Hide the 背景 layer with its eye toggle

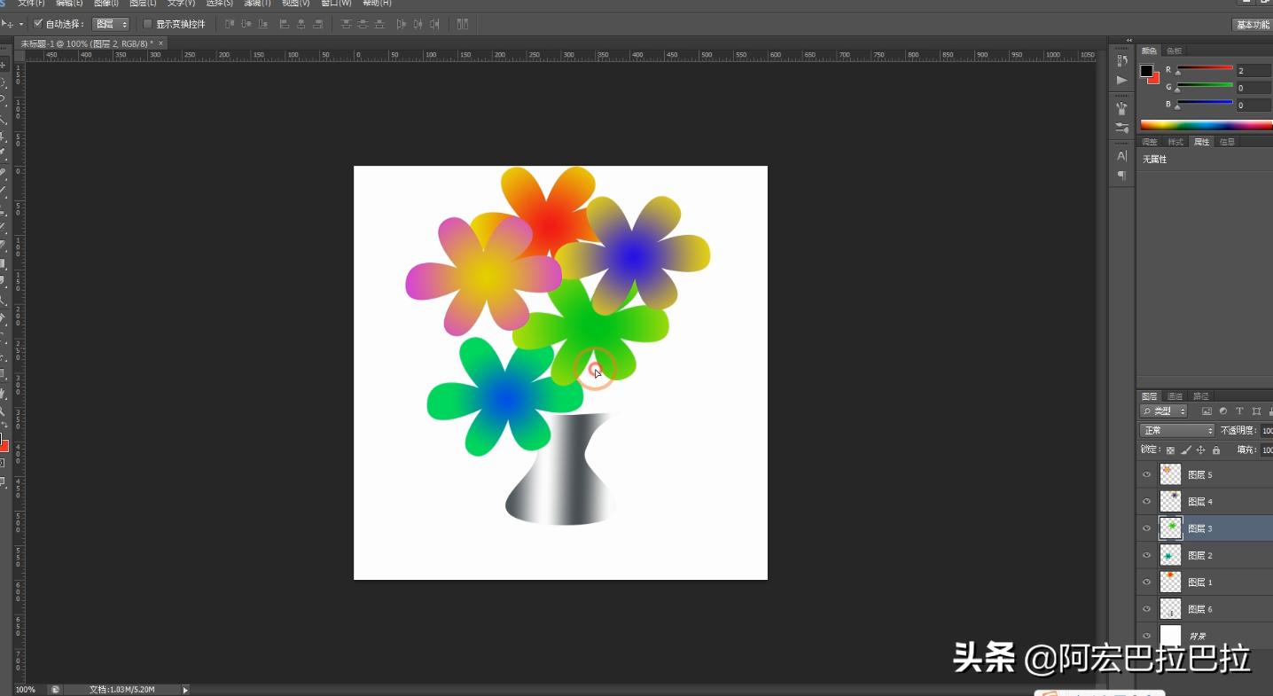click(x=1147, y=635)
